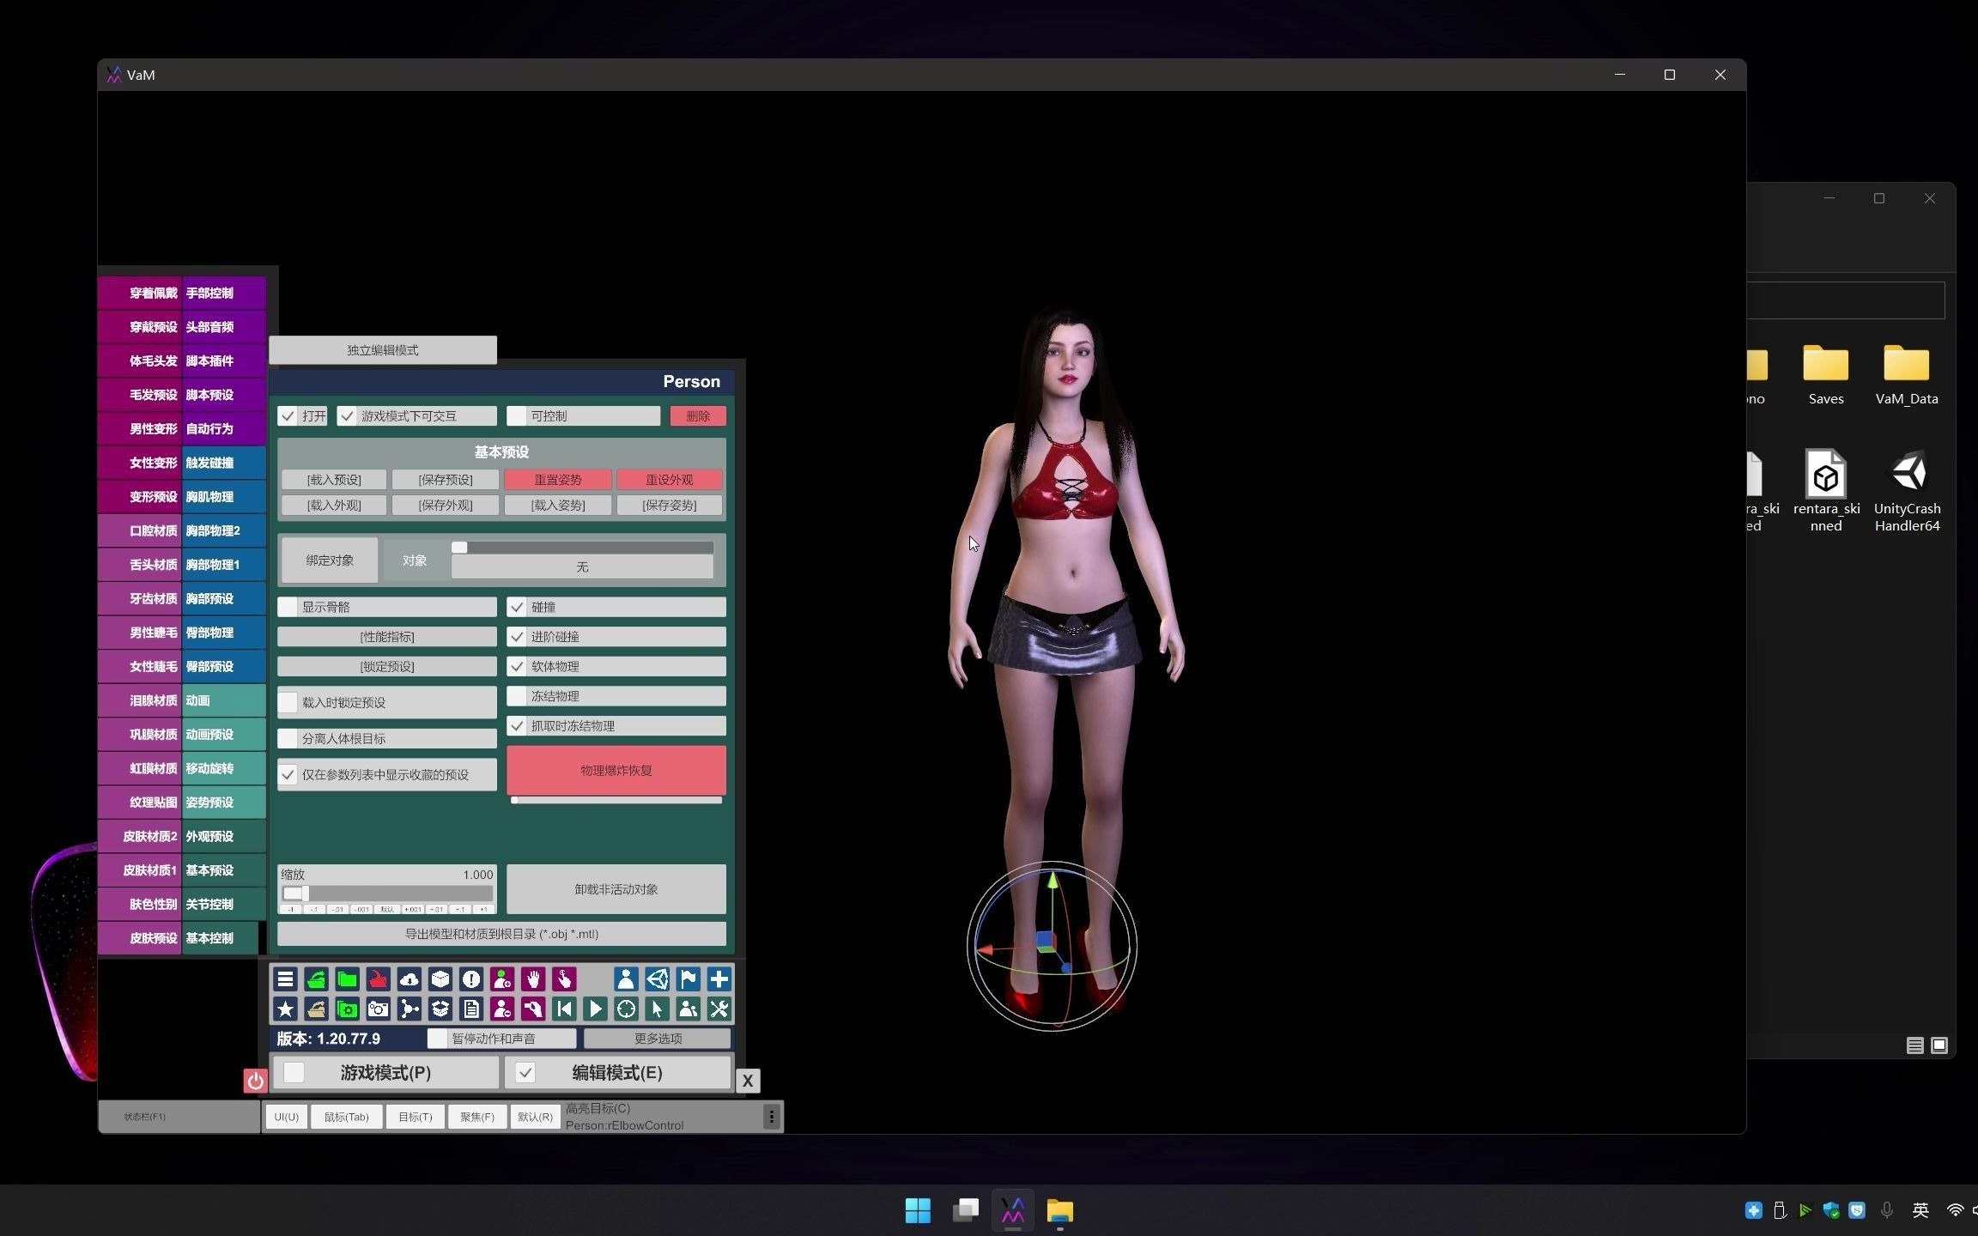Click the green play triangle icon
Image resolution: width=1978 pixels, height=1236 pixels.
(595, 1009)
